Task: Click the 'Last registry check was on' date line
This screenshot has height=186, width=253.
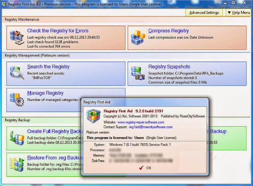Action: 63,37
